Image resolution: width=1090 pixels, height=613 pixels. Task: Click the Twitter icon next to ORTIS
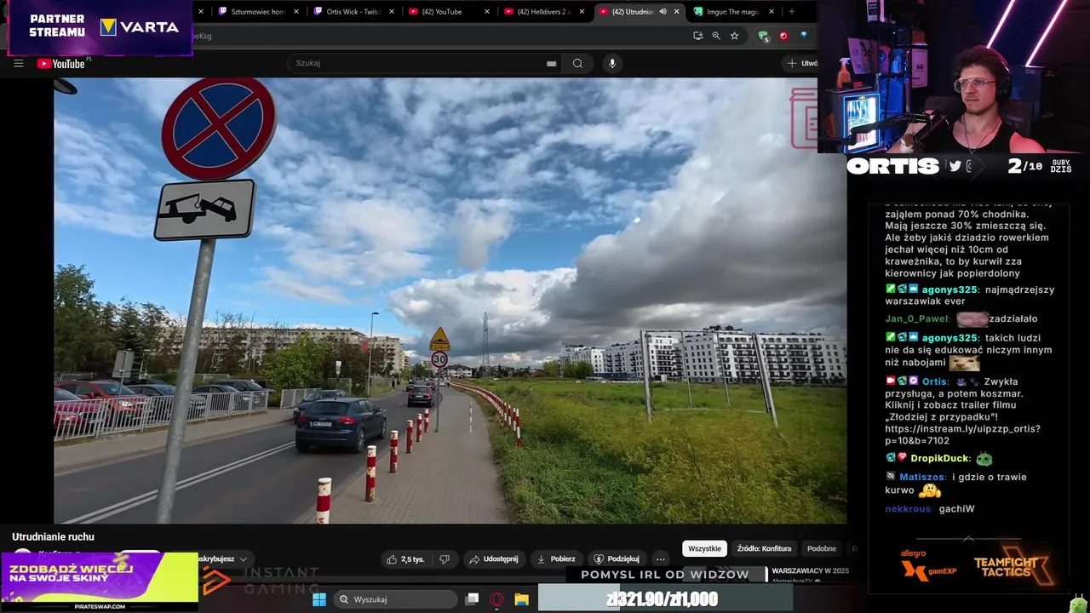pyautogui.click(x=955, y=167)
